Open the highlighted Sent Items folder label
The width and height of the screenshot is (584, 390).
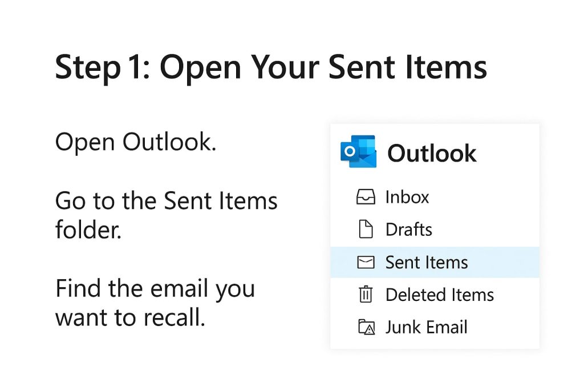point(427,263)
